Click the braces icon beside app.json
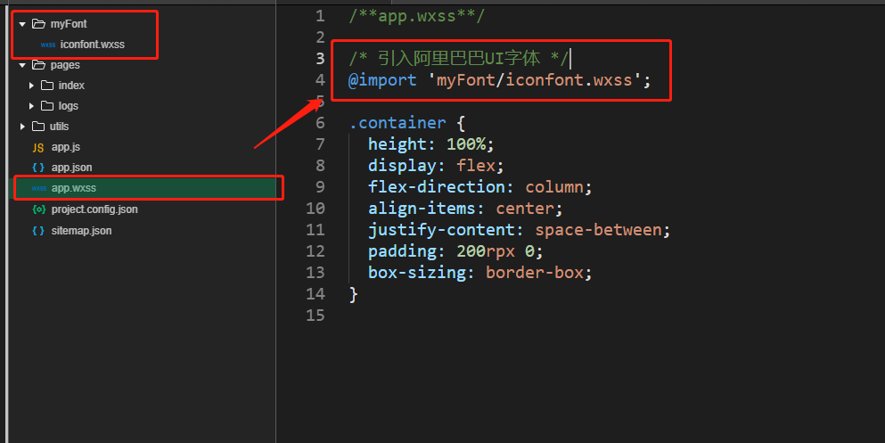 point(38,168)
